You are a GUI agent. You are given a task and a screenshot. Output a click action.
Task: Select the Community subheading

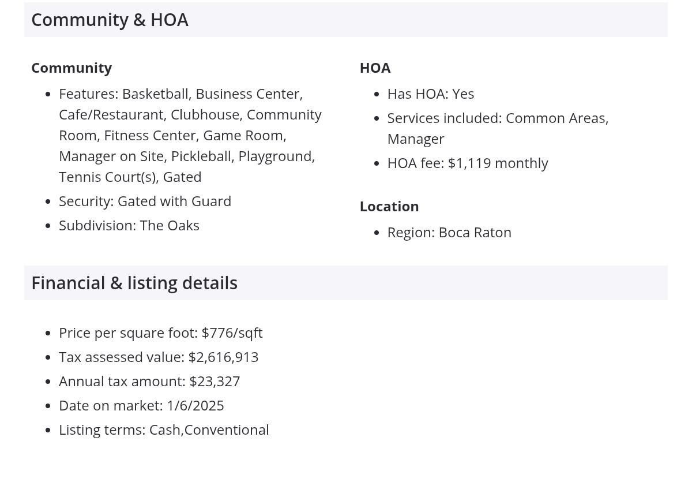[72, 68]
